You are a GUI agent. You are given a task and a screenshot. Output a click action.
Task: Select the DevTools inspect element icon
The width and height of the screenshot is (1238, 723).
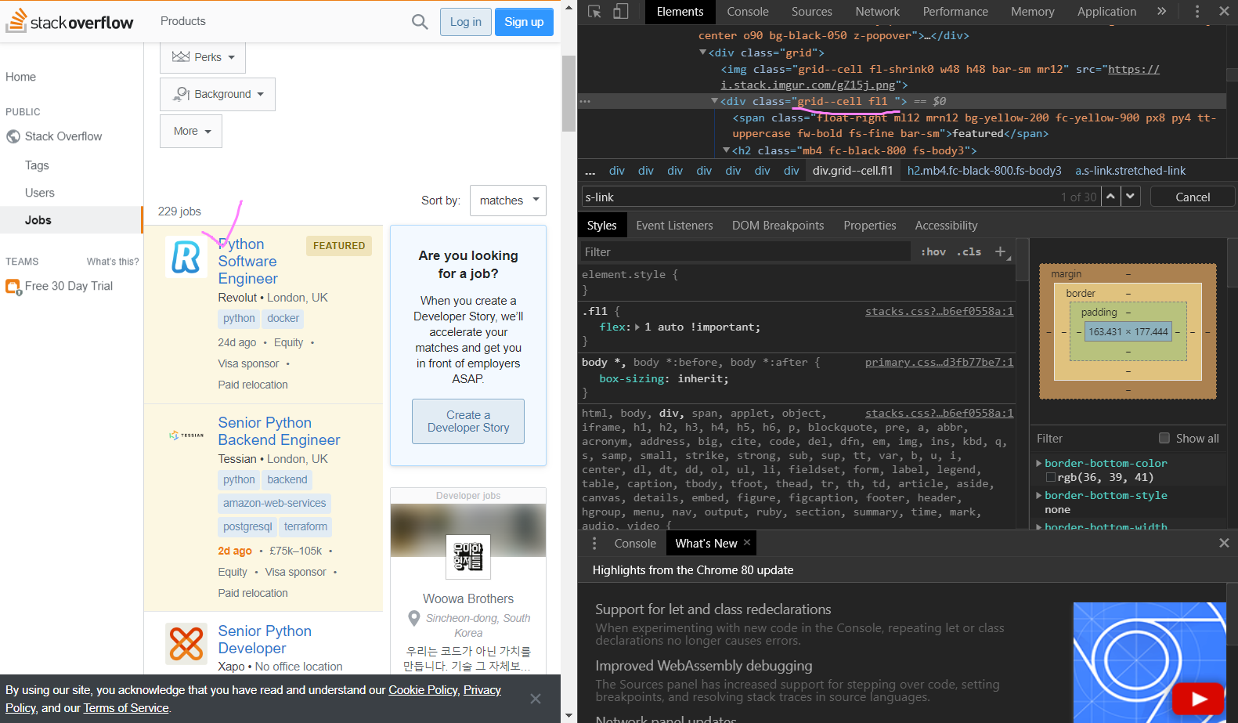click(594, 12)
